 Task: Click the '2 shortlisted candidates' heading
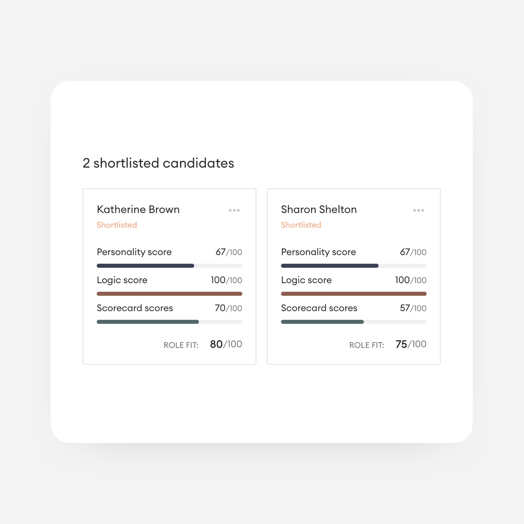tap(158, 163)
